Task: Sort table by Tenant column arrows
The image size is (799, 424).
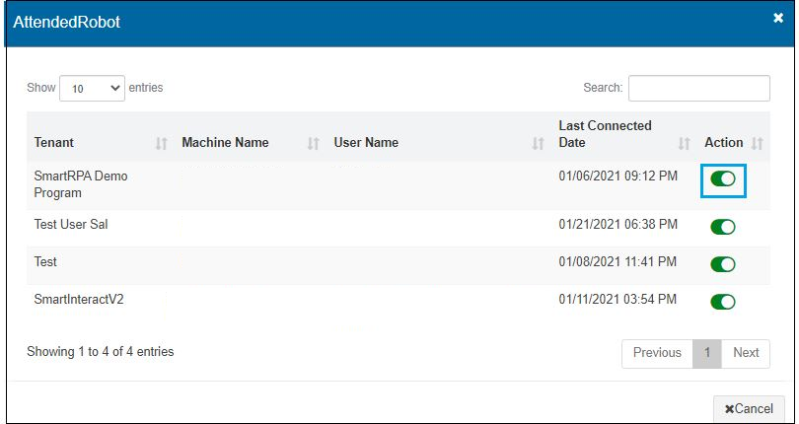Action: [x=162, y=144]
